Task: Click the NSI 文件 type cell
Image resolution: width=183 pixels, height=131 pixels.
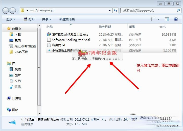Action: click(x=135, y=40)
